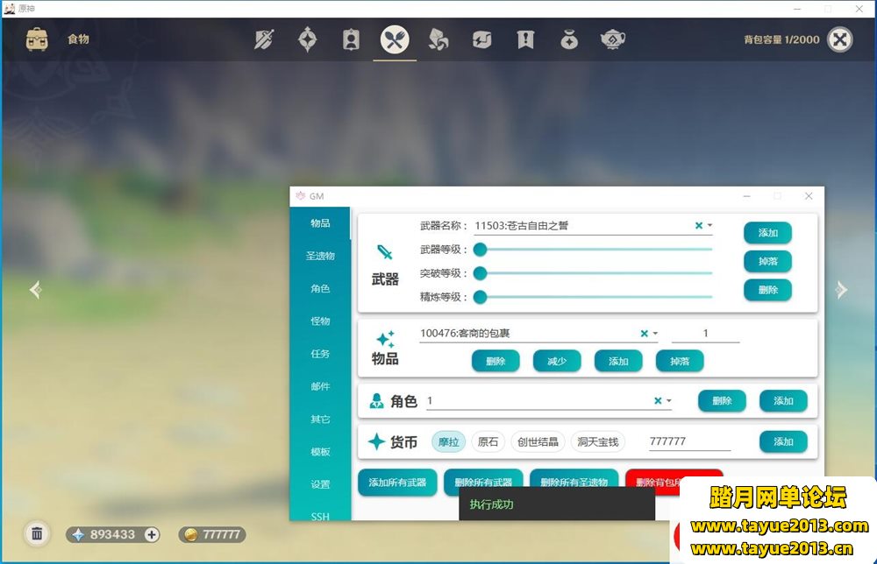Open the Furnishings teapot tab icon
The height and width of the screenshot is (564, 877).
[612, 39]
